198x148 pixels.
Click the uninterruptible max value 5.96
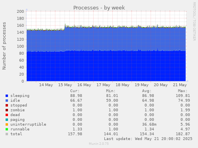185,124
